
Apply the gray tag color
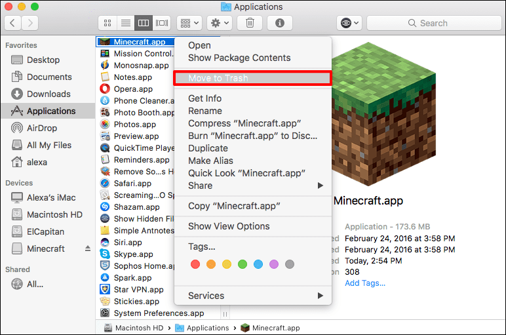[x=290, y=264]
